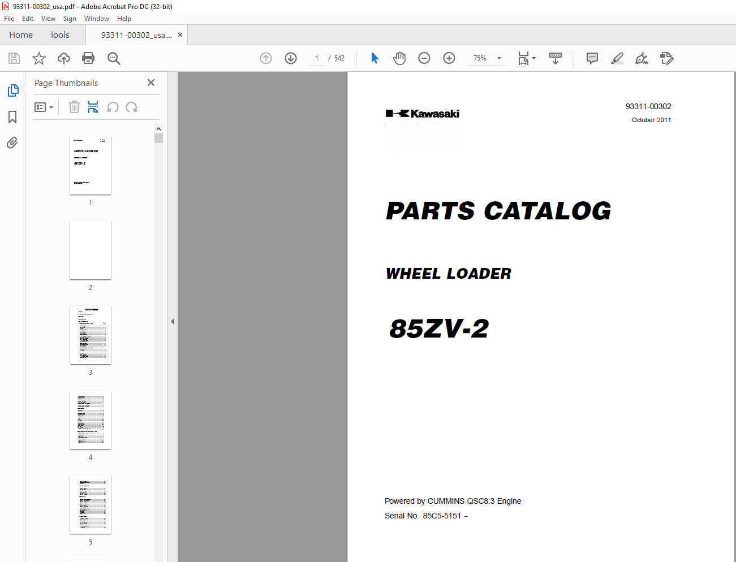Click the Stamp or share tool icon
Image resolution: width=736 pixels, height=562 pixels.
pos(666,58)
